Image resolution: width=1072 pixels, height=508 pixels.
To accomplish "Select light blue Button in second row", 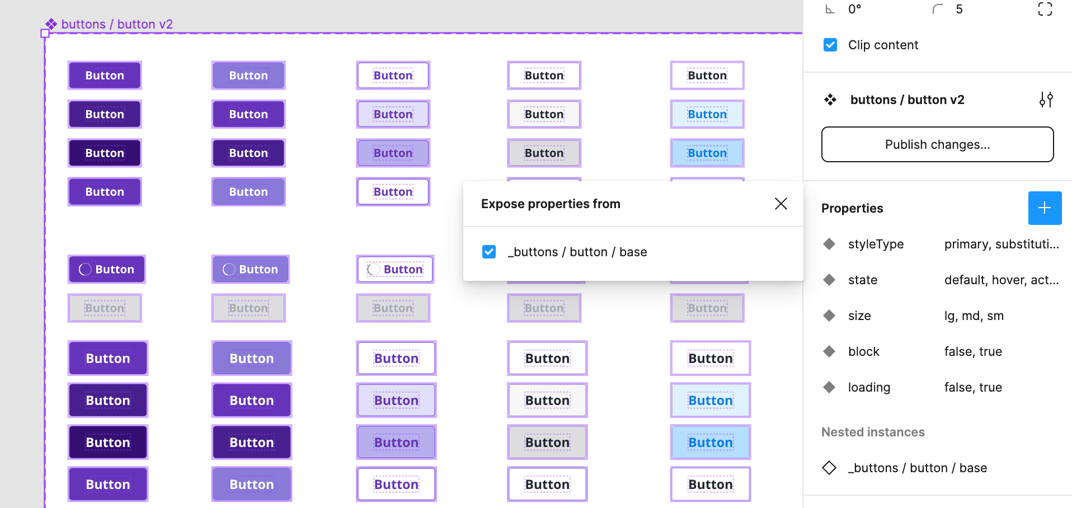I will coord(707,114).
